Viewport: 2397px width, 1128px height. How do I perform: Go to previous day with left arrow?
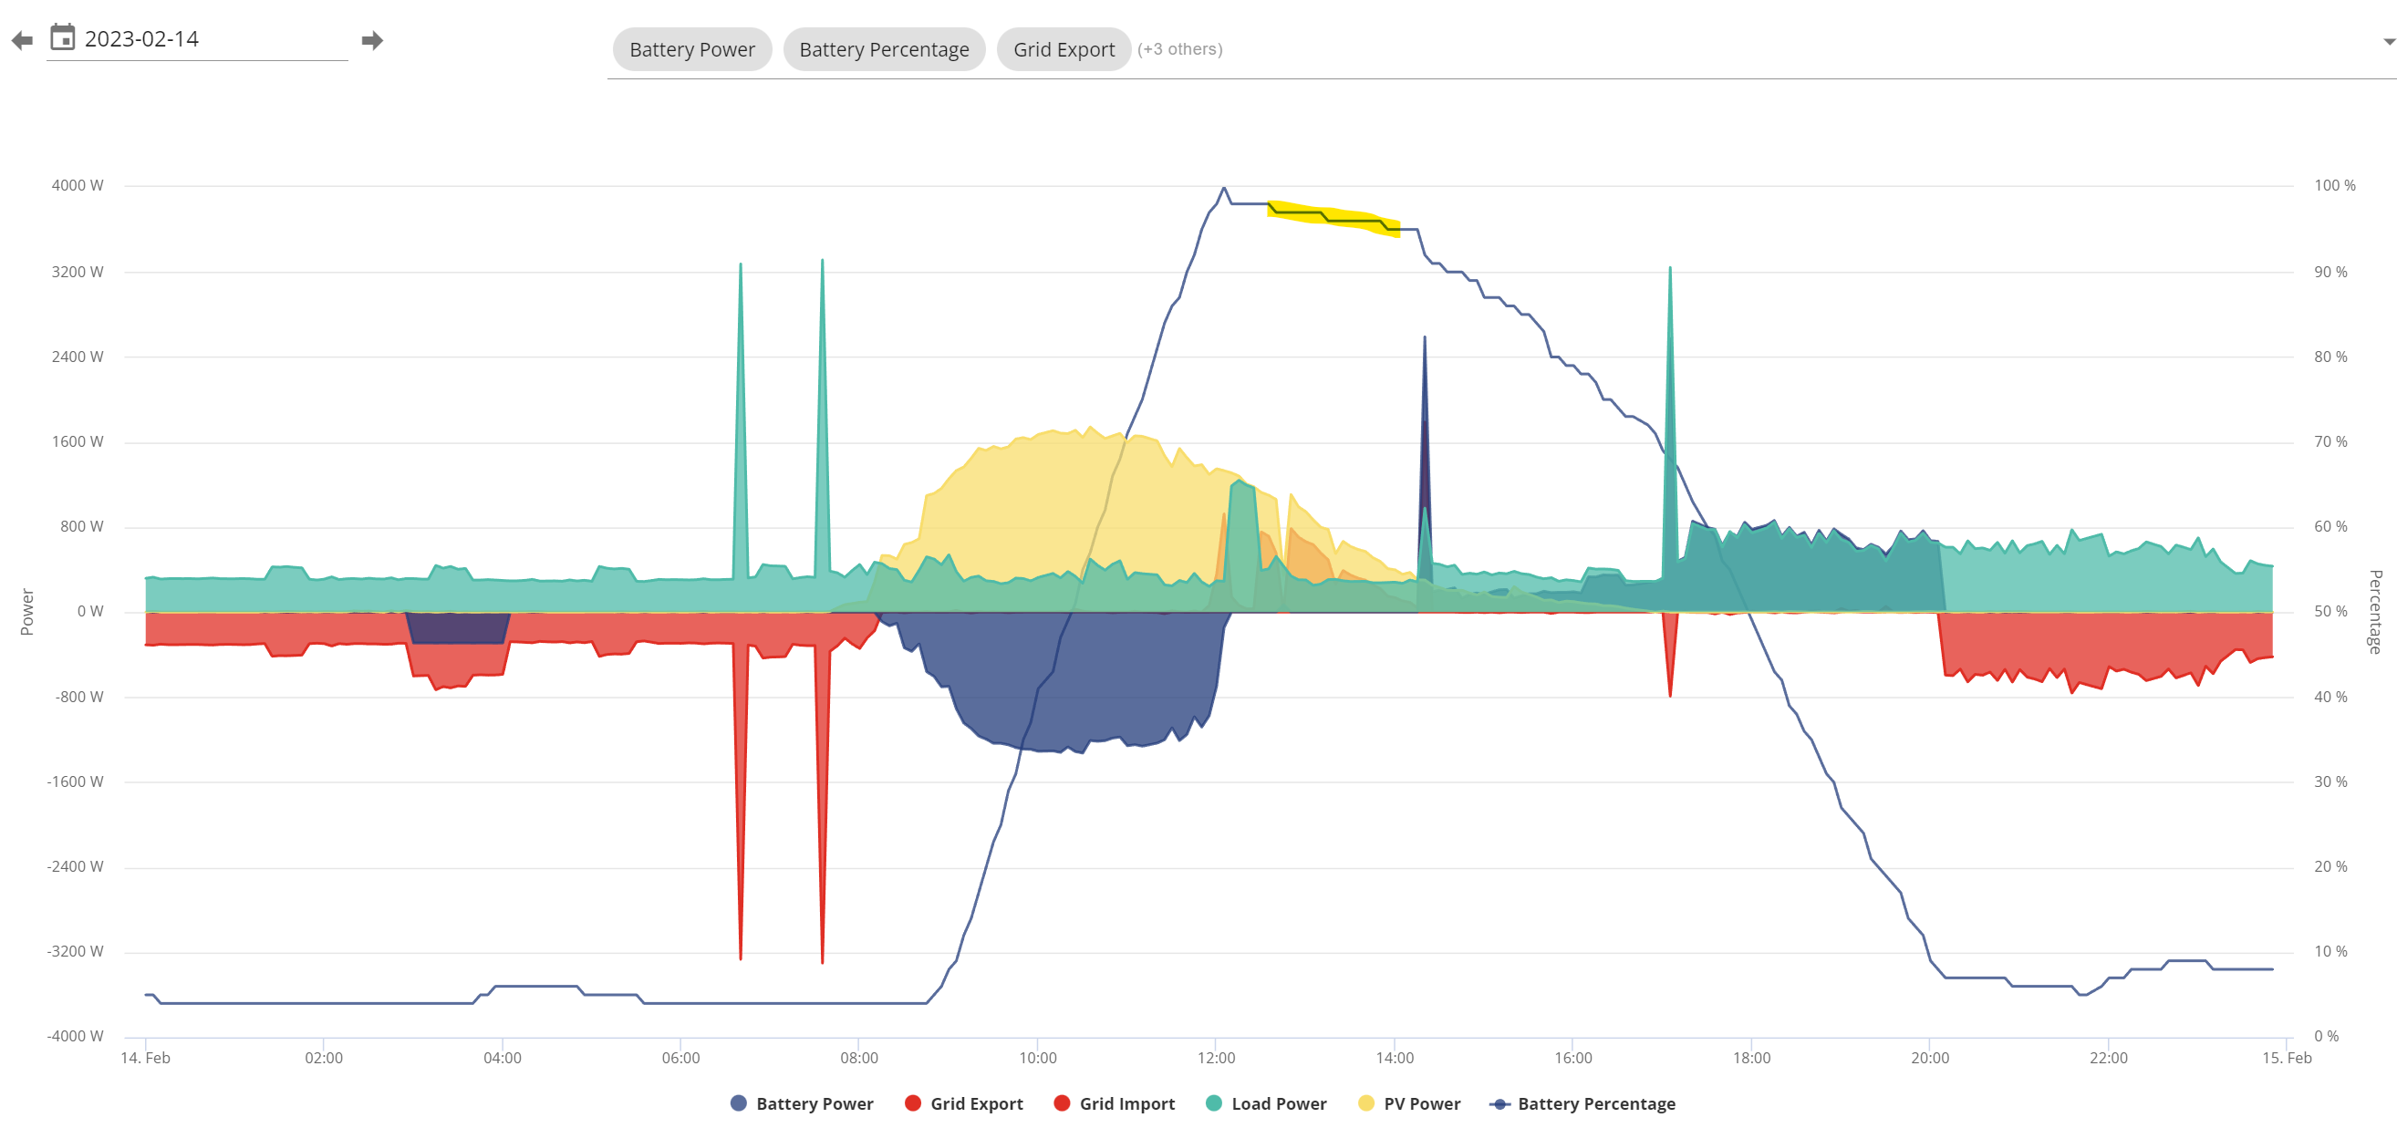[22, 40]
